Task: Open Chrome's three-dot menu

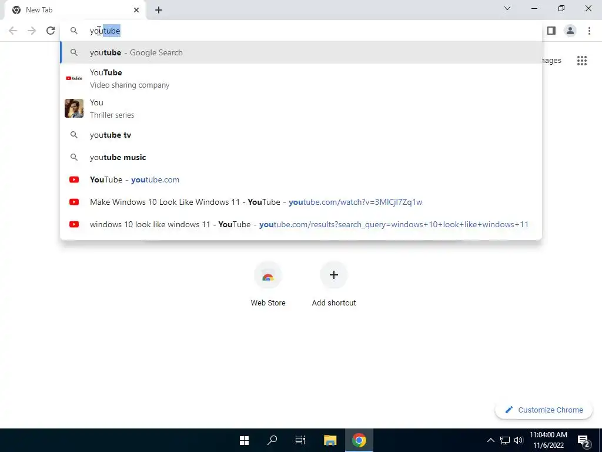Action: point(589,31)
